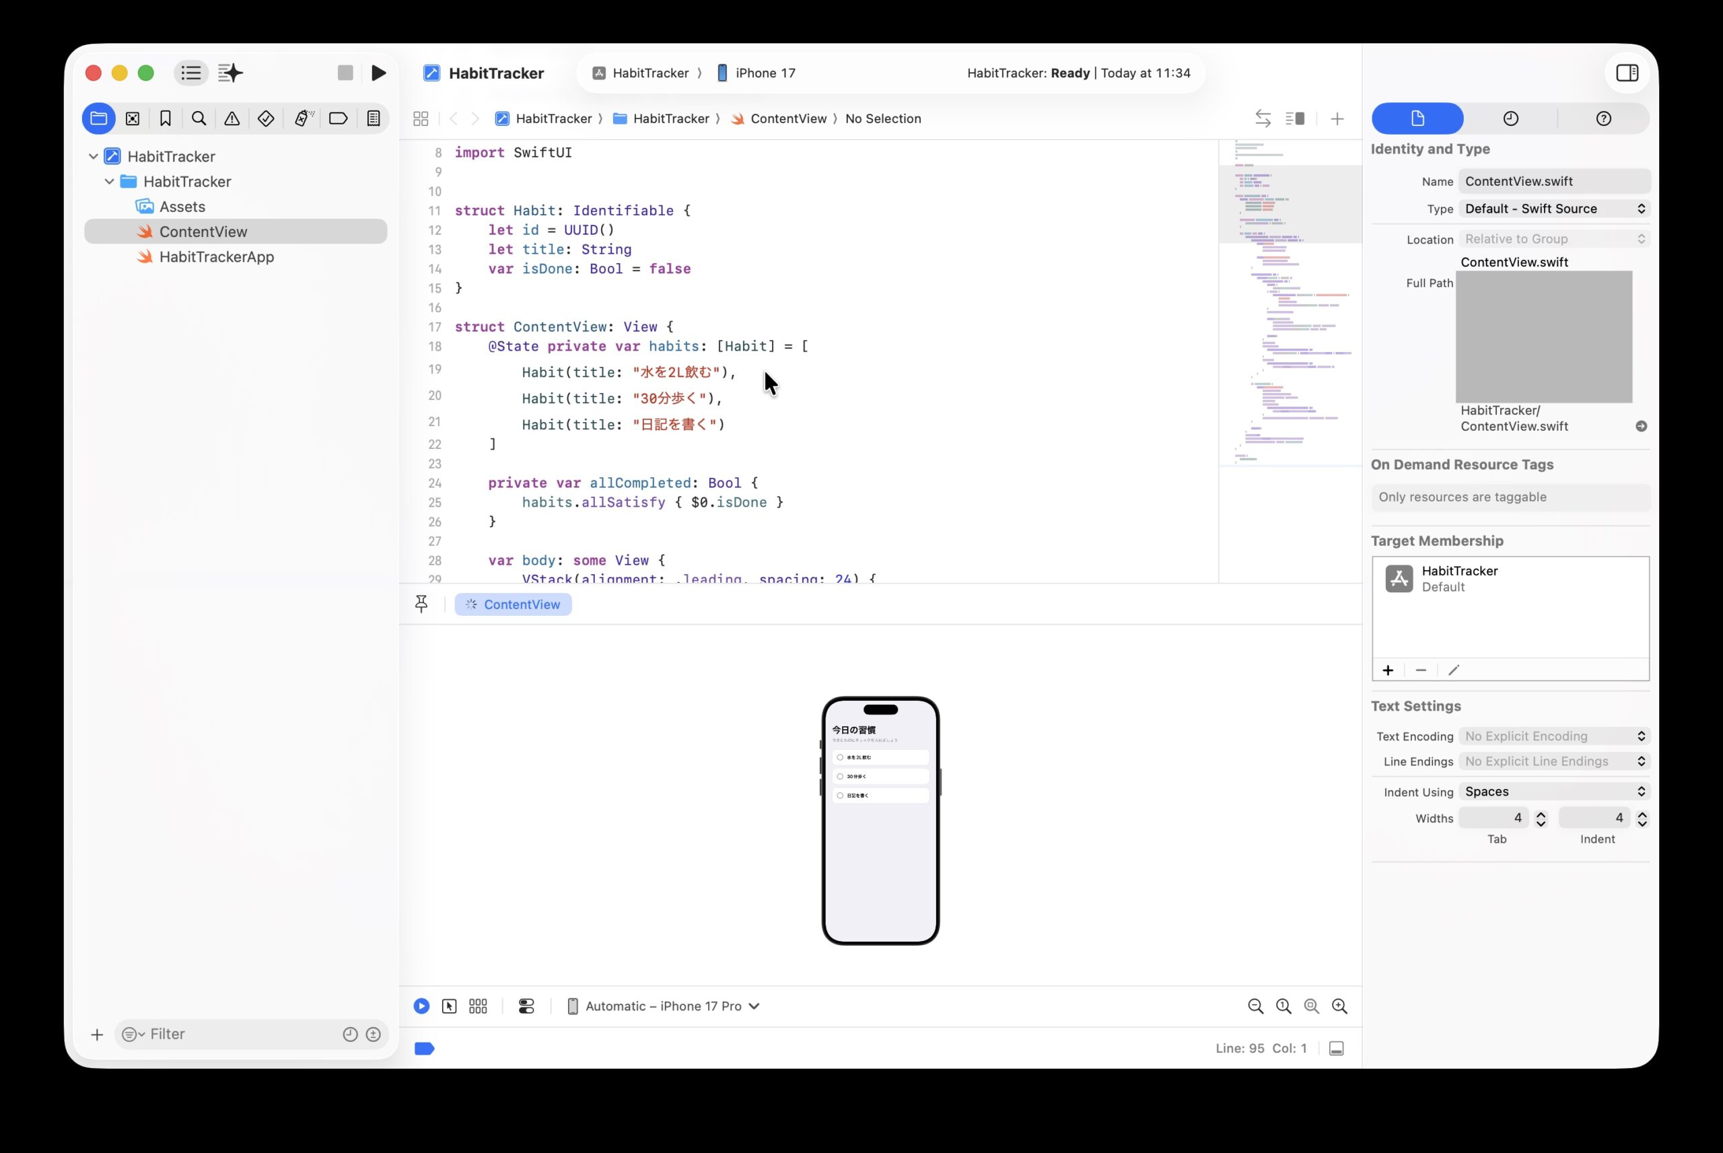
Task: Open the Bookmark navigator
Action: (166, 118)
